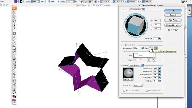Open stroke weight dropdown in control bar
Image resolution: width=192 pixels, height=108 pixels.
(39, 1)
